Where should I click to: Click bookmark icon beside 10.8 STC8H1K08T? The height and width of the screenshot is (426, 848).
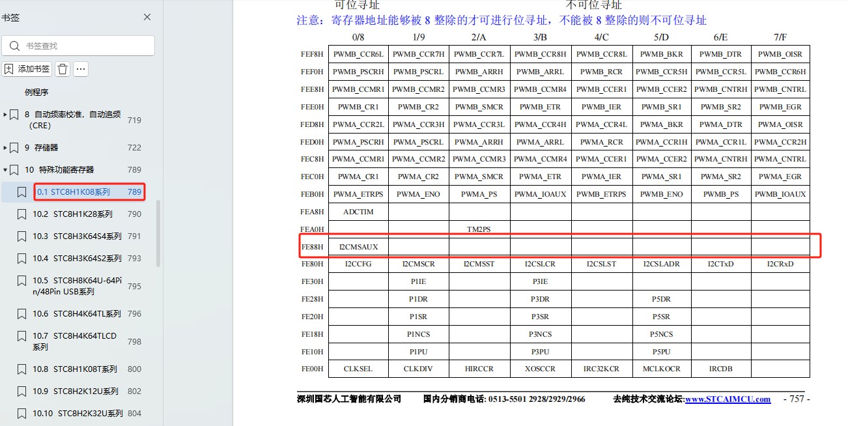point(22,369)
